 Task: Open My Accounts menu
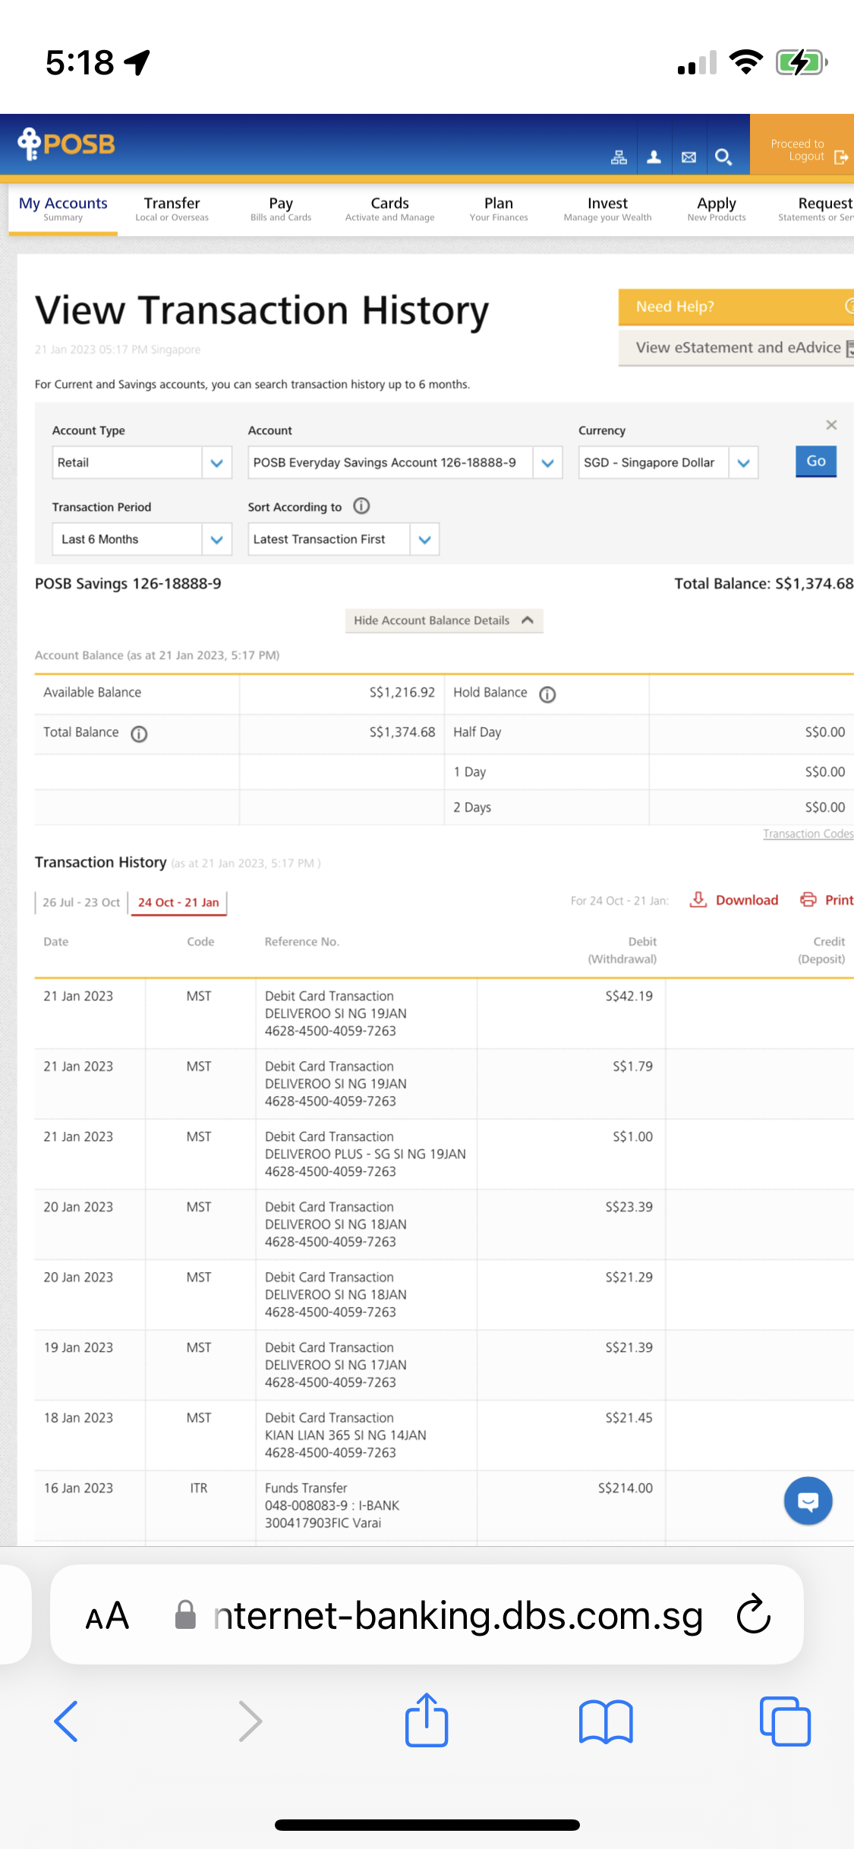tap(63, 209)
